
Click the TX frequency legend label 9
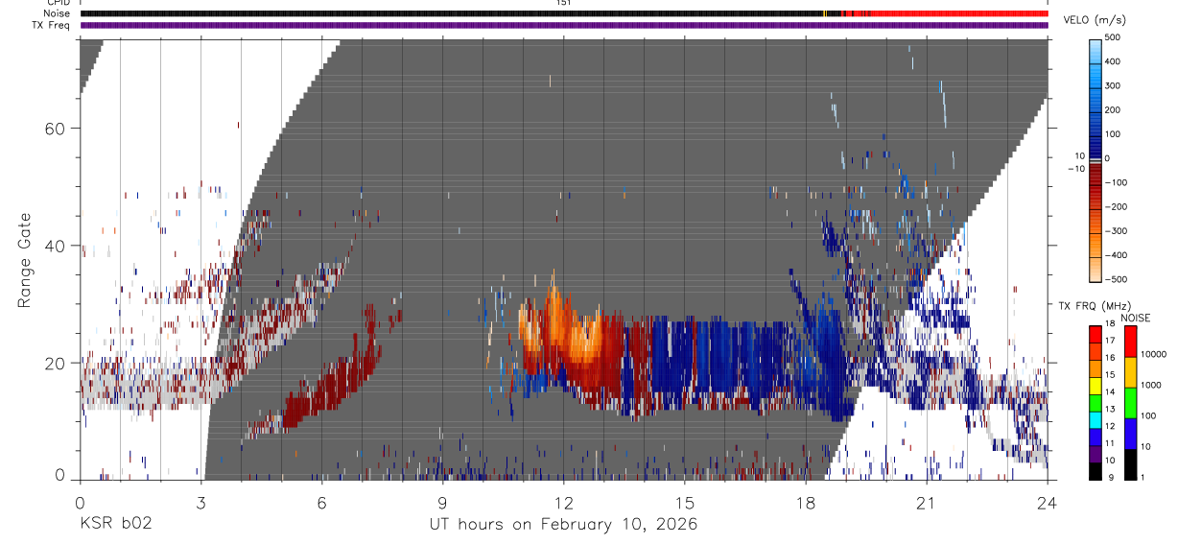[x=1113, y=477]
